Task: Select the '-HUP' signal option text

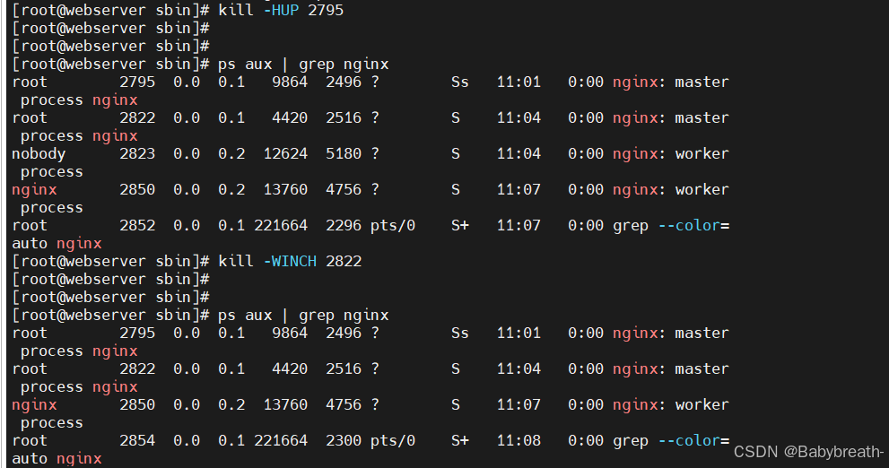Action: coord(281,10)
